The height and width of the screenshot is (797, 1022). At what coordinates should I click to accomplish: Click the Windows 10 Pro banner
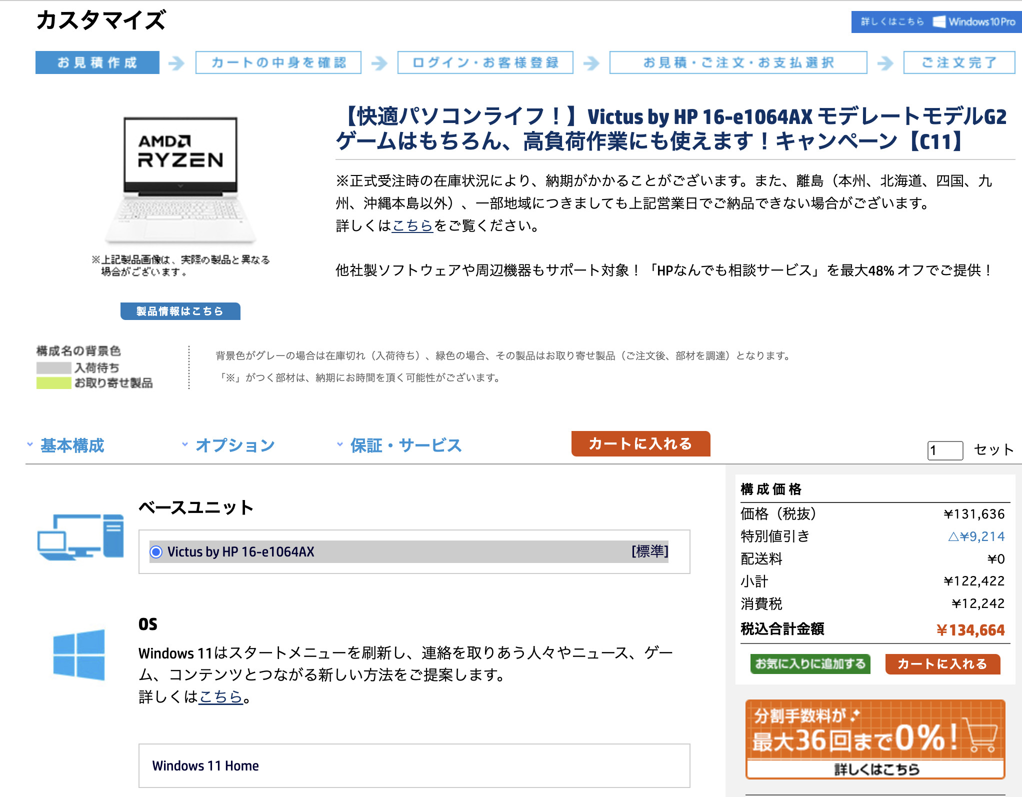[x=936, y=22]
